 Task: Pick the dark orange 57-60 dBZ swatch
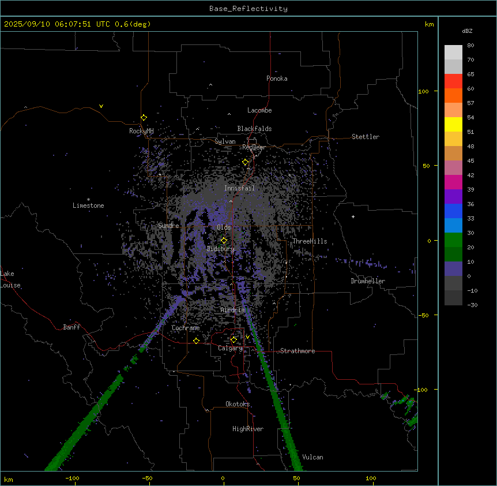(453, 96)
